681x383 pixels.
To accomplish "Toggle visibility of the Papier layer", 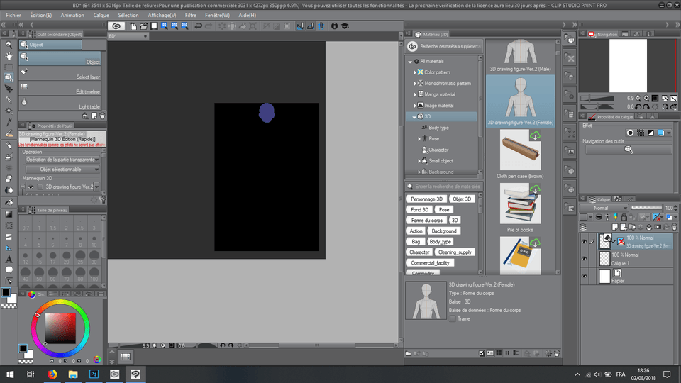I will [x=584, y=276].
